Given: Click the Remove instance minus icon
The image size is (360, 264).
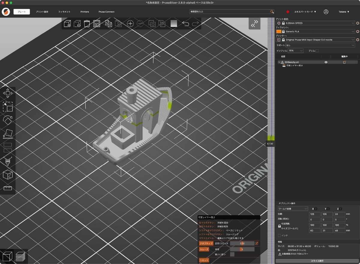Looking at the screenshot, I should click(x=140, y=24).
